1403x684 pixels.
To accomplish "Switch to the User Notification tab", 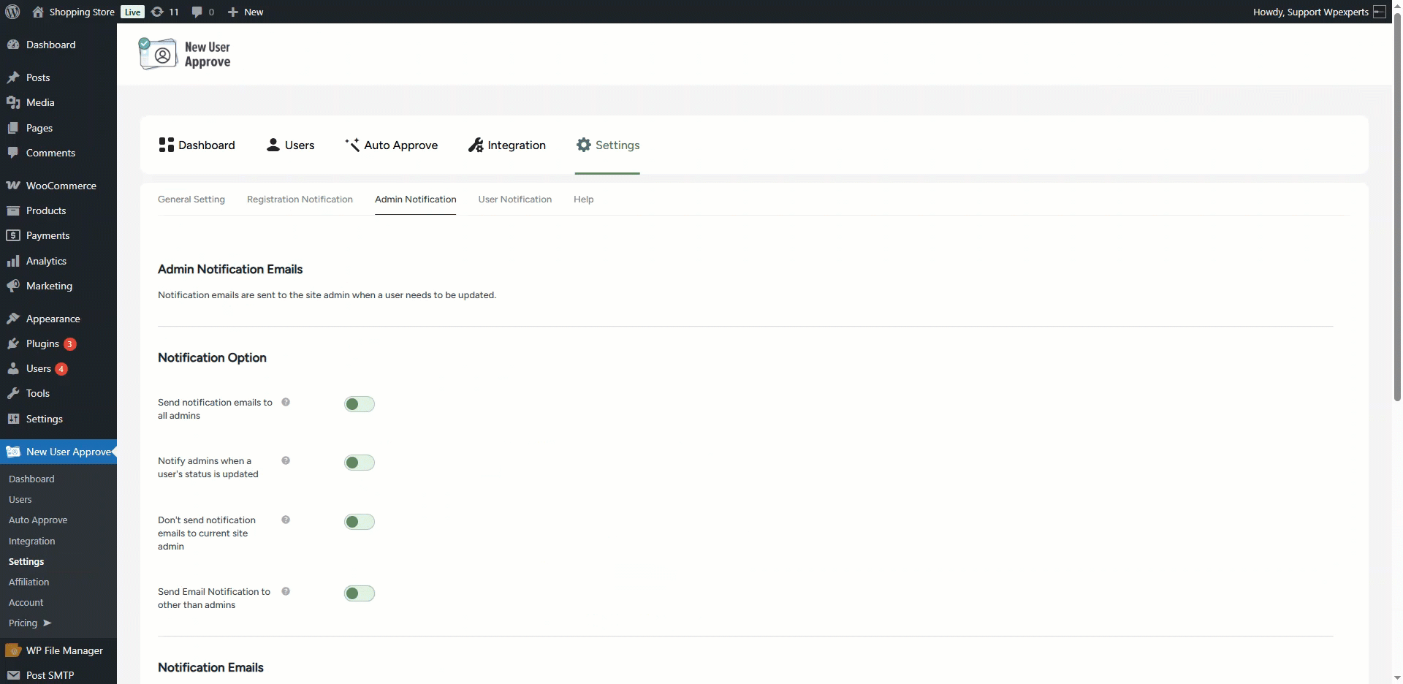I will 514,199.
